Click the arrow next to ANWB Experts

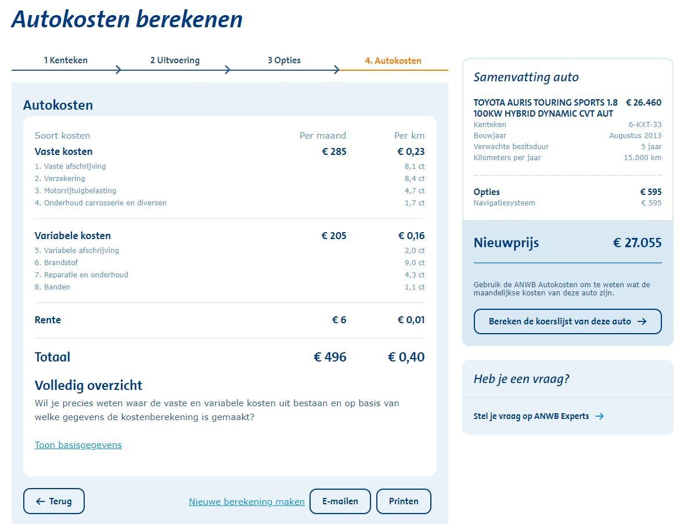click(x=600, y=416)
